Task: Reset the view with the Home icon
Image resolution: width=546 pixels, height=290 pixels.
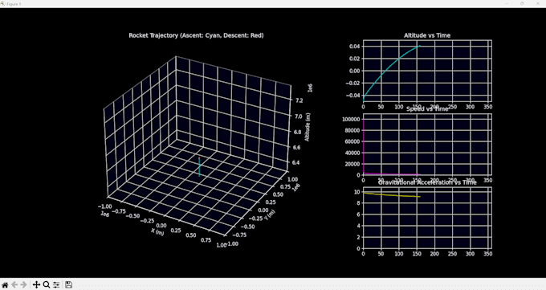Action: [x=5, y=284]
